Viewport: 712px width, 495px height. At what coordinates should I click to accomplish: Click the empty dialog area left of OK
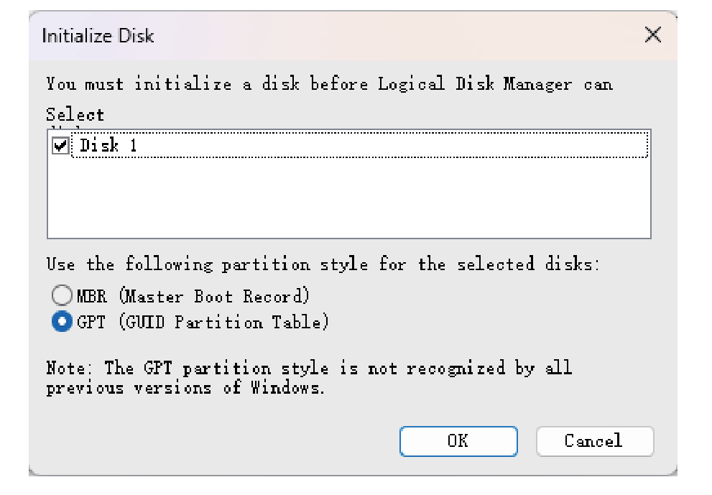[216, 441]
